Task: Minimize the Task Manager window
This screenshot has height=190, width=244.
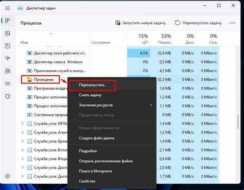Action: point(205,6)
